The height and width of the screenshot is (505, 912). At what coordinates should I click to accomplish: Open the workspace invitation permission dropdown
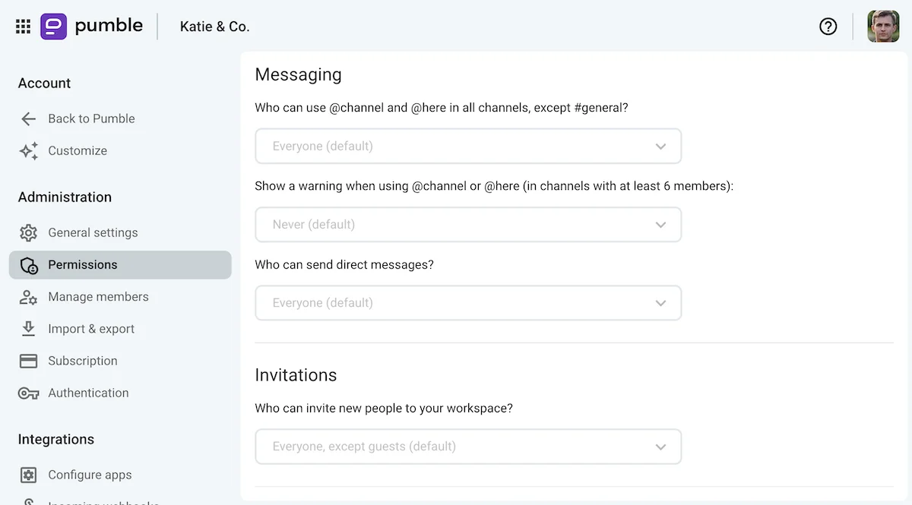(x=468, y=447)
